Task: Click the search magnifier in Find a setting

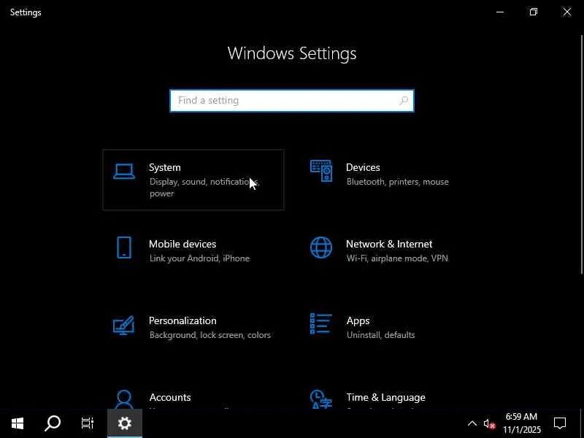Action: click(404, 100)
